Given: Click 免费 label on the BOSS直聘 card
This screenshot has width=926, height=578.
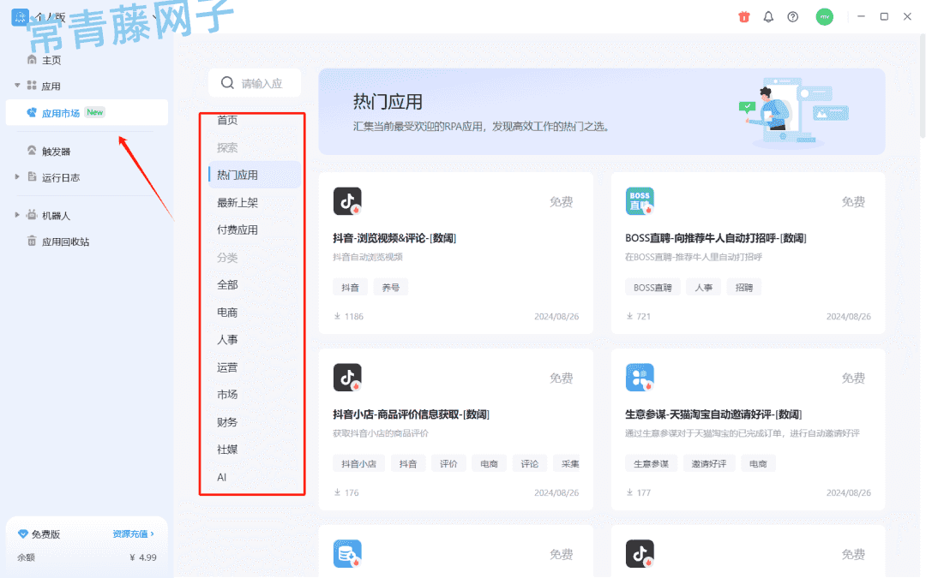Looking at the screenshot, I should [853, 202].
